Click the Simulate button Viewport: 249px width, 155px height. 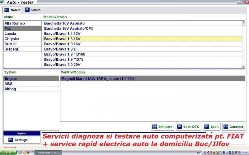pyautogui.click(x=162, y=127)
